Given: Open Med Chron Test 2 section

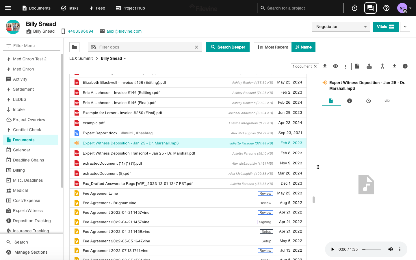Looking at the screenshot, I should pos(30,59).
